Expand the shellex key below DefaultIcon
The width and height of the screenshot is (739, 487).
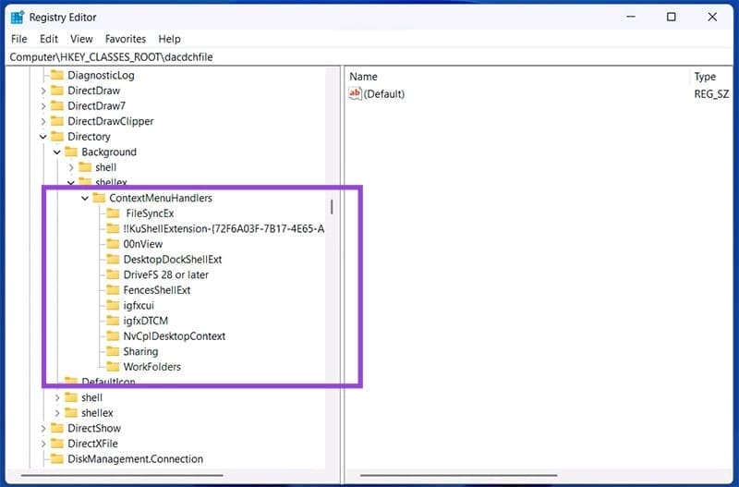click(57, 413)
